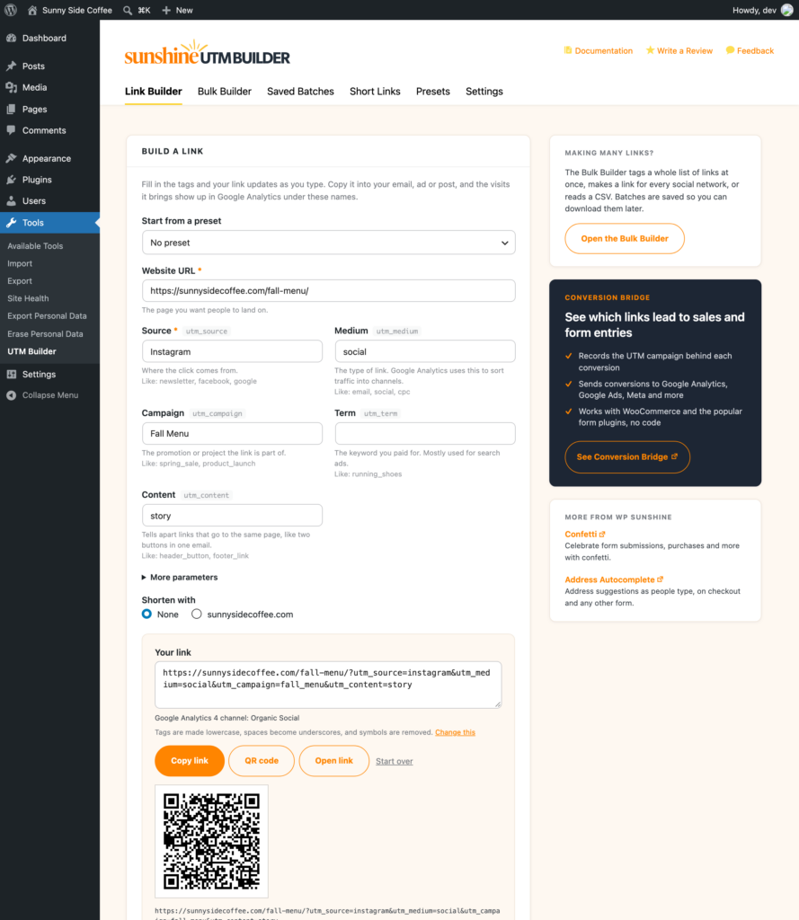Switch to the Bulk Builder tab
The image size is (799, 920).
(225, 92)
